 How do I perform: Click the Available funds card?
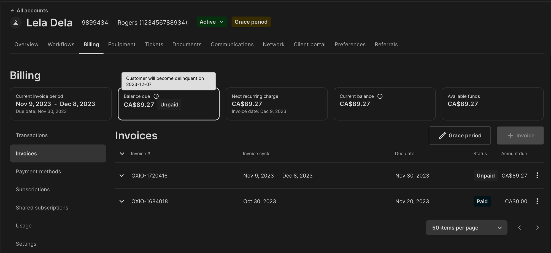[x=493, y=104]
